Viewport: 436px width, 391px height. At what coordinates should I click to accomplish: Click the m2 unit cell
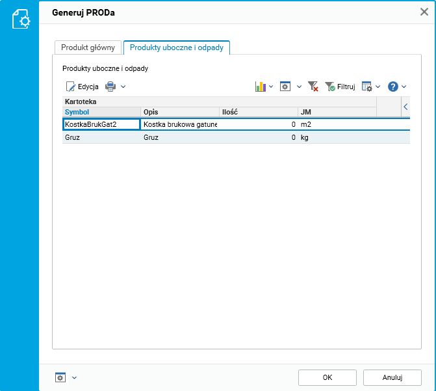(x=337, y=124)
